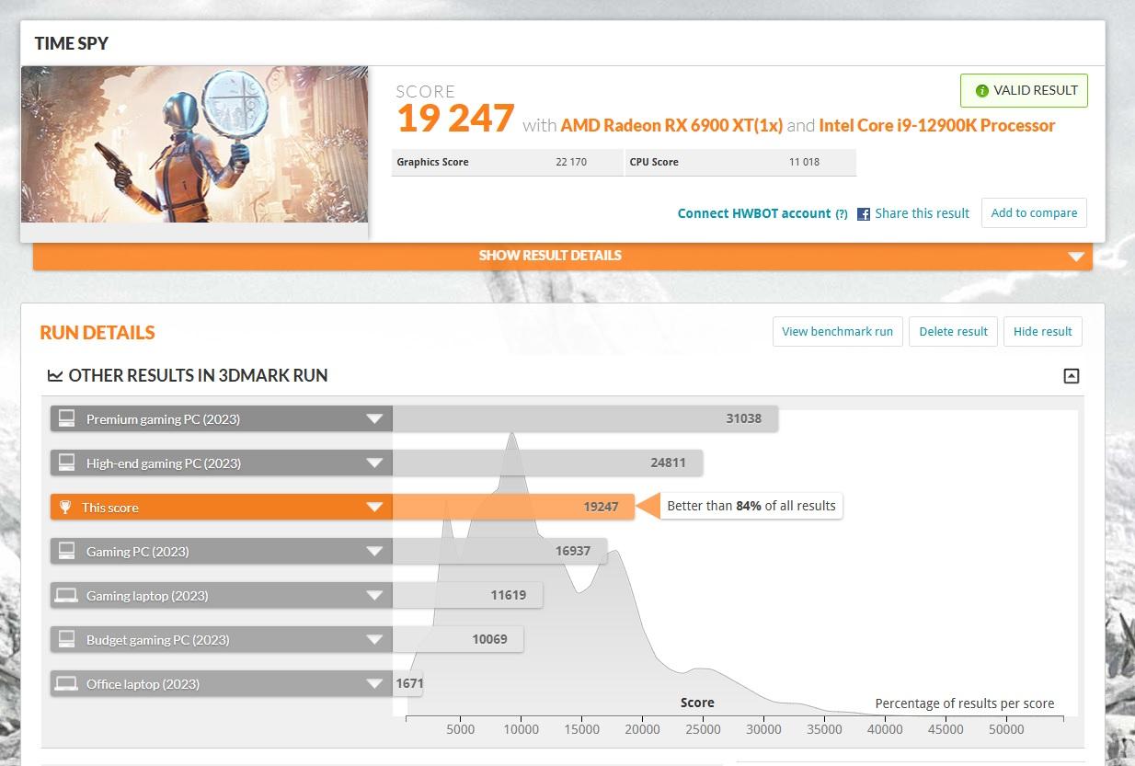Expand the High-end gaming PC (2023) row

(x=373, y=463)
